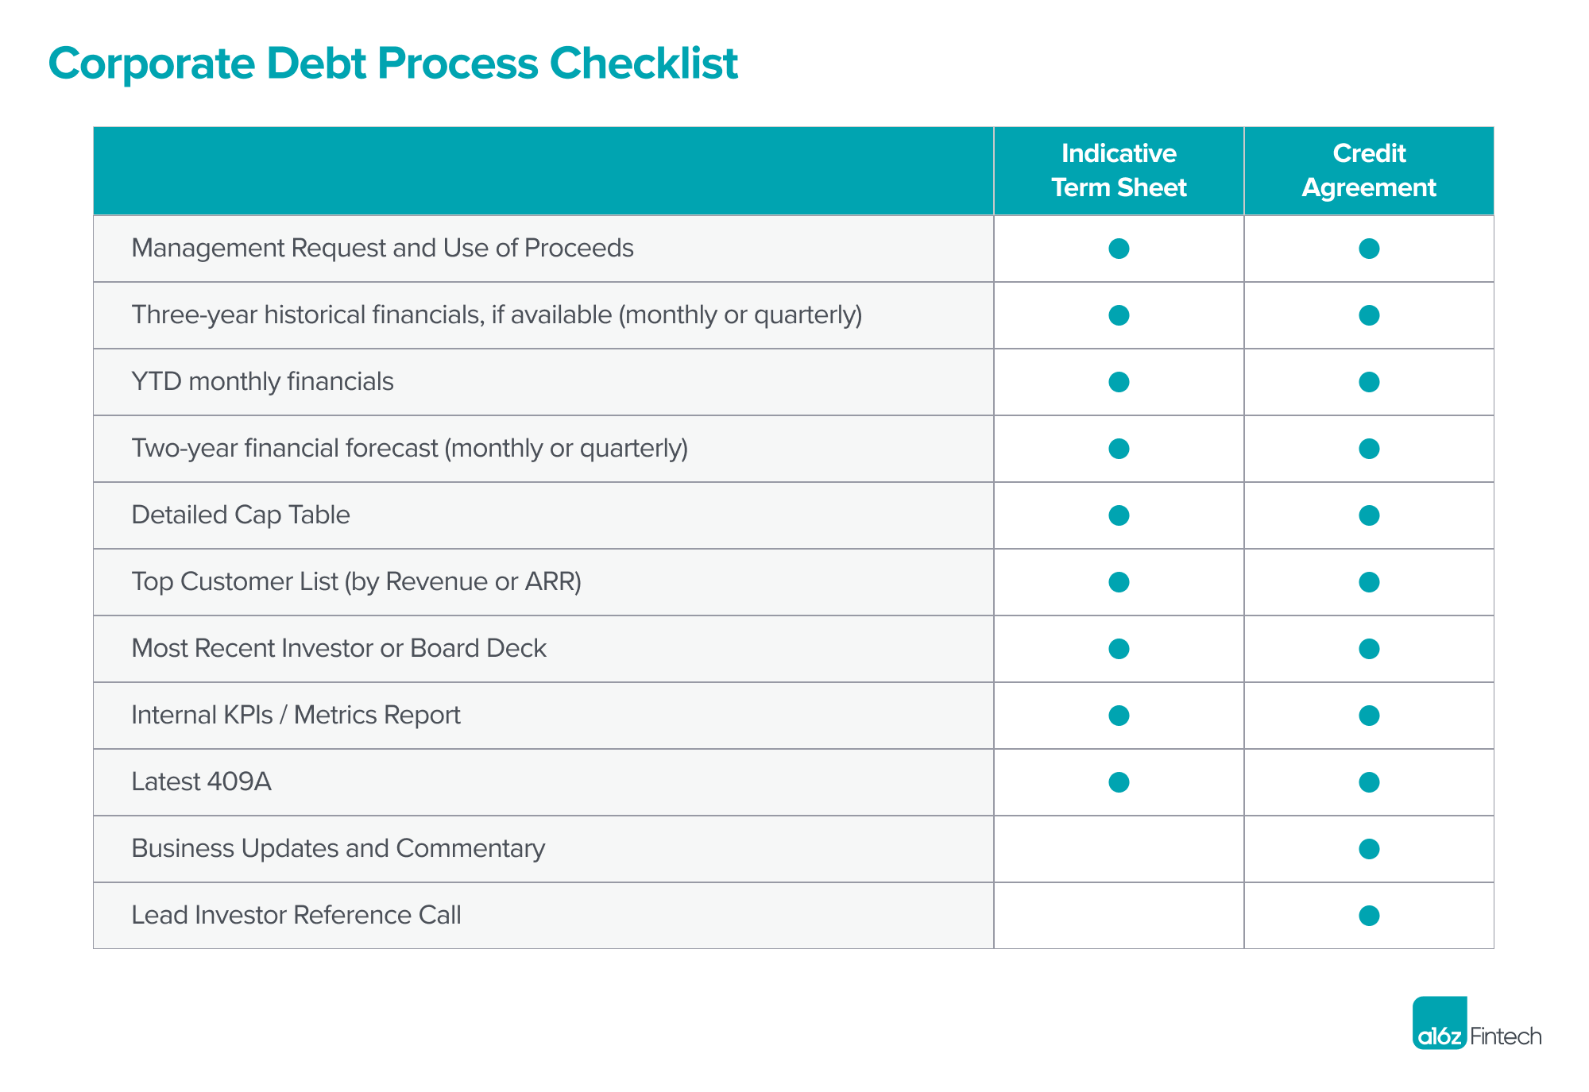Click the Corporate Debt Process Checklist title

[x=393, y=64]
